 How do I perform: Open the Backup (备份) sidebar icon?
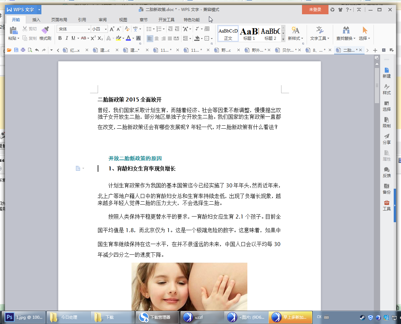click(x=386, y=189)
